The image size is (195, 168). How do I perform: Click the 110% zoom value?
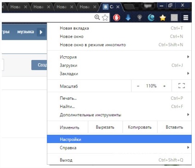pyautogui.click(x=151, y=86)
